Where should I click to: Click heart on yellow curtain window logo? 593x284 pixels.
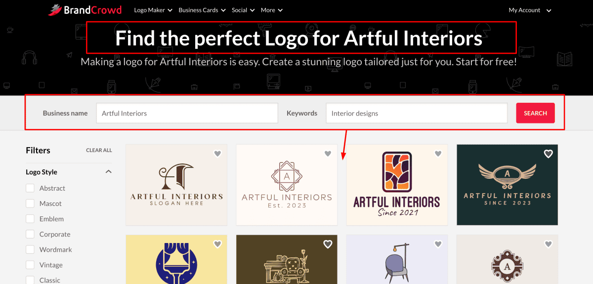click(217, 244)
